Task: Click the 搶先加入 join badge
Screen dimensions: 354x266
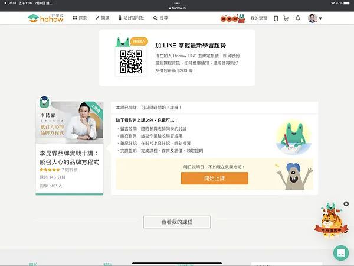Action: pos(139,41)
